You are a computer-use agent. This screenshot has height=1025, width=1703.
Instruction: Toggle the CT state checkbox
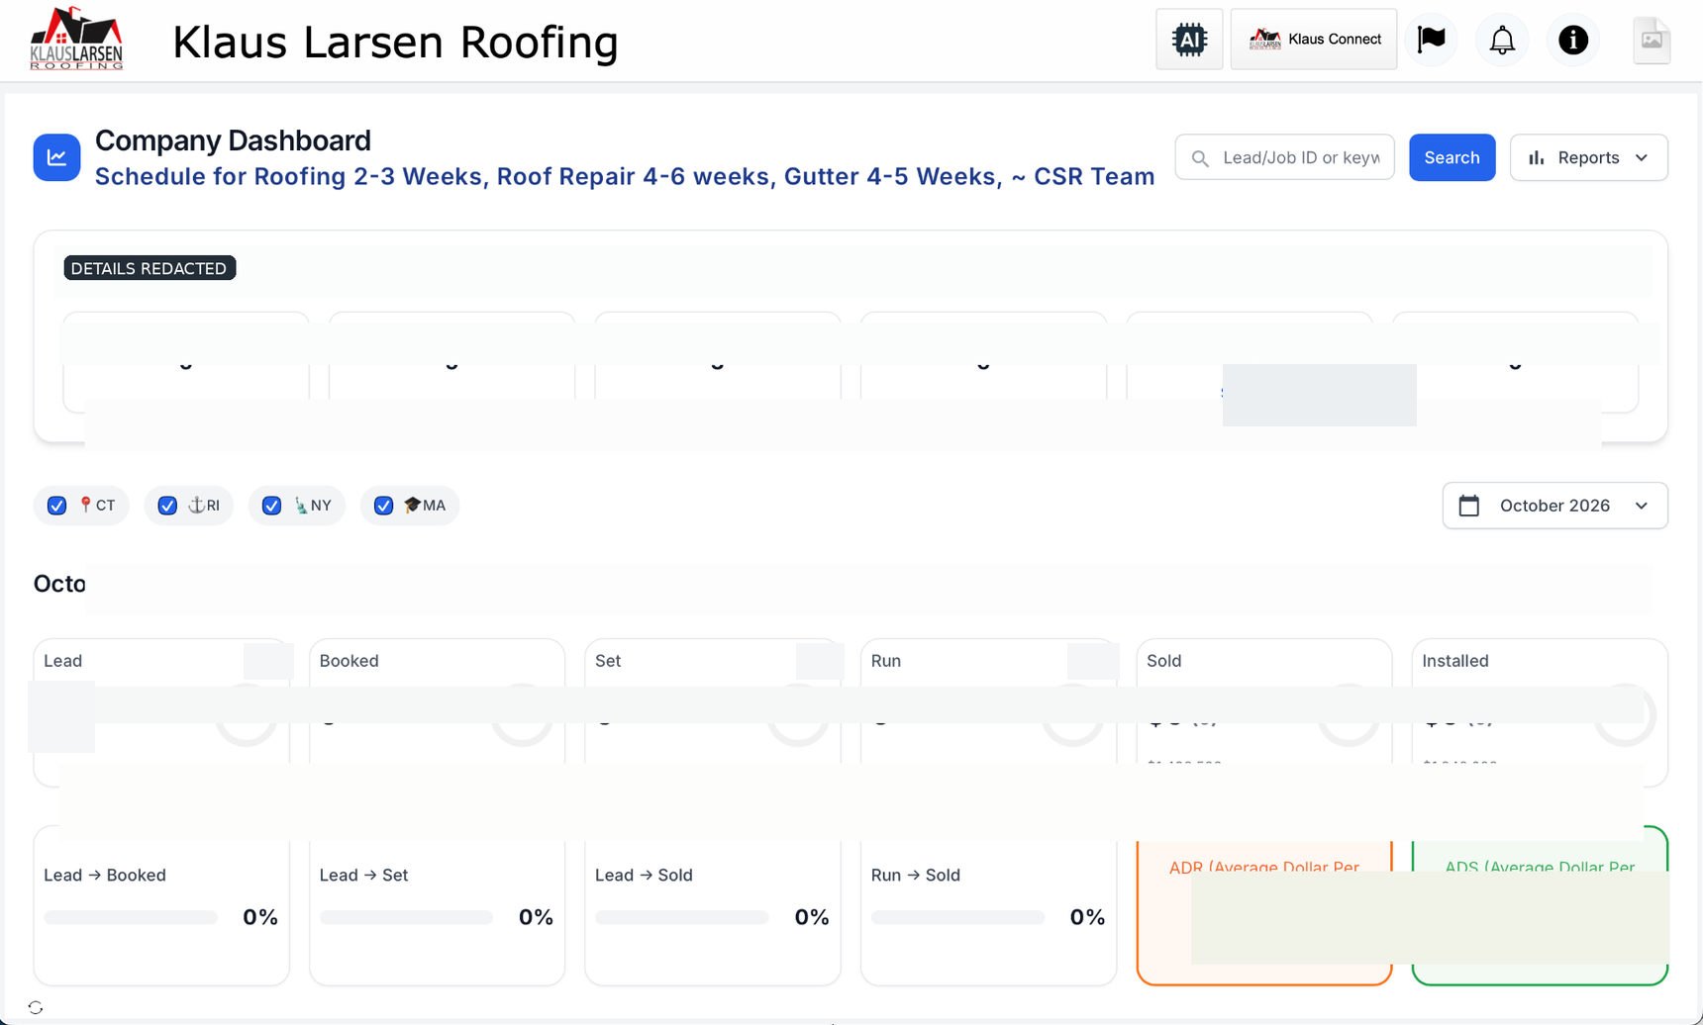(57, 506)
